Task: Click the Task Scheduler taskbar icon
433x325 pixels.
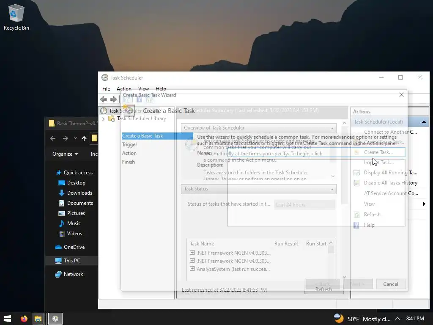Action: [x=55, y=318]
